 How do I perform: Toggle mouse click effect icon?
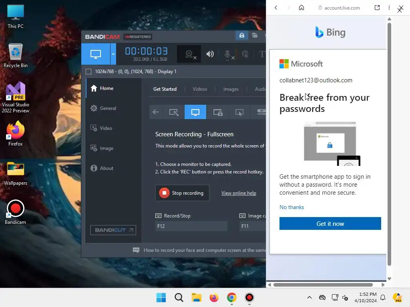(245, 54)
